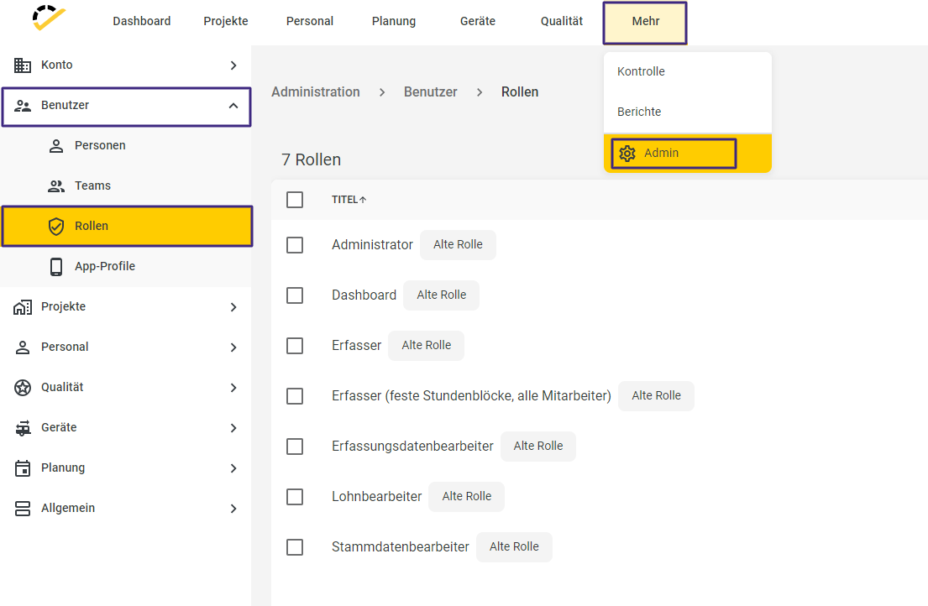
Task: Open the Qualität top menu
Action: click(x=562, y=21)
